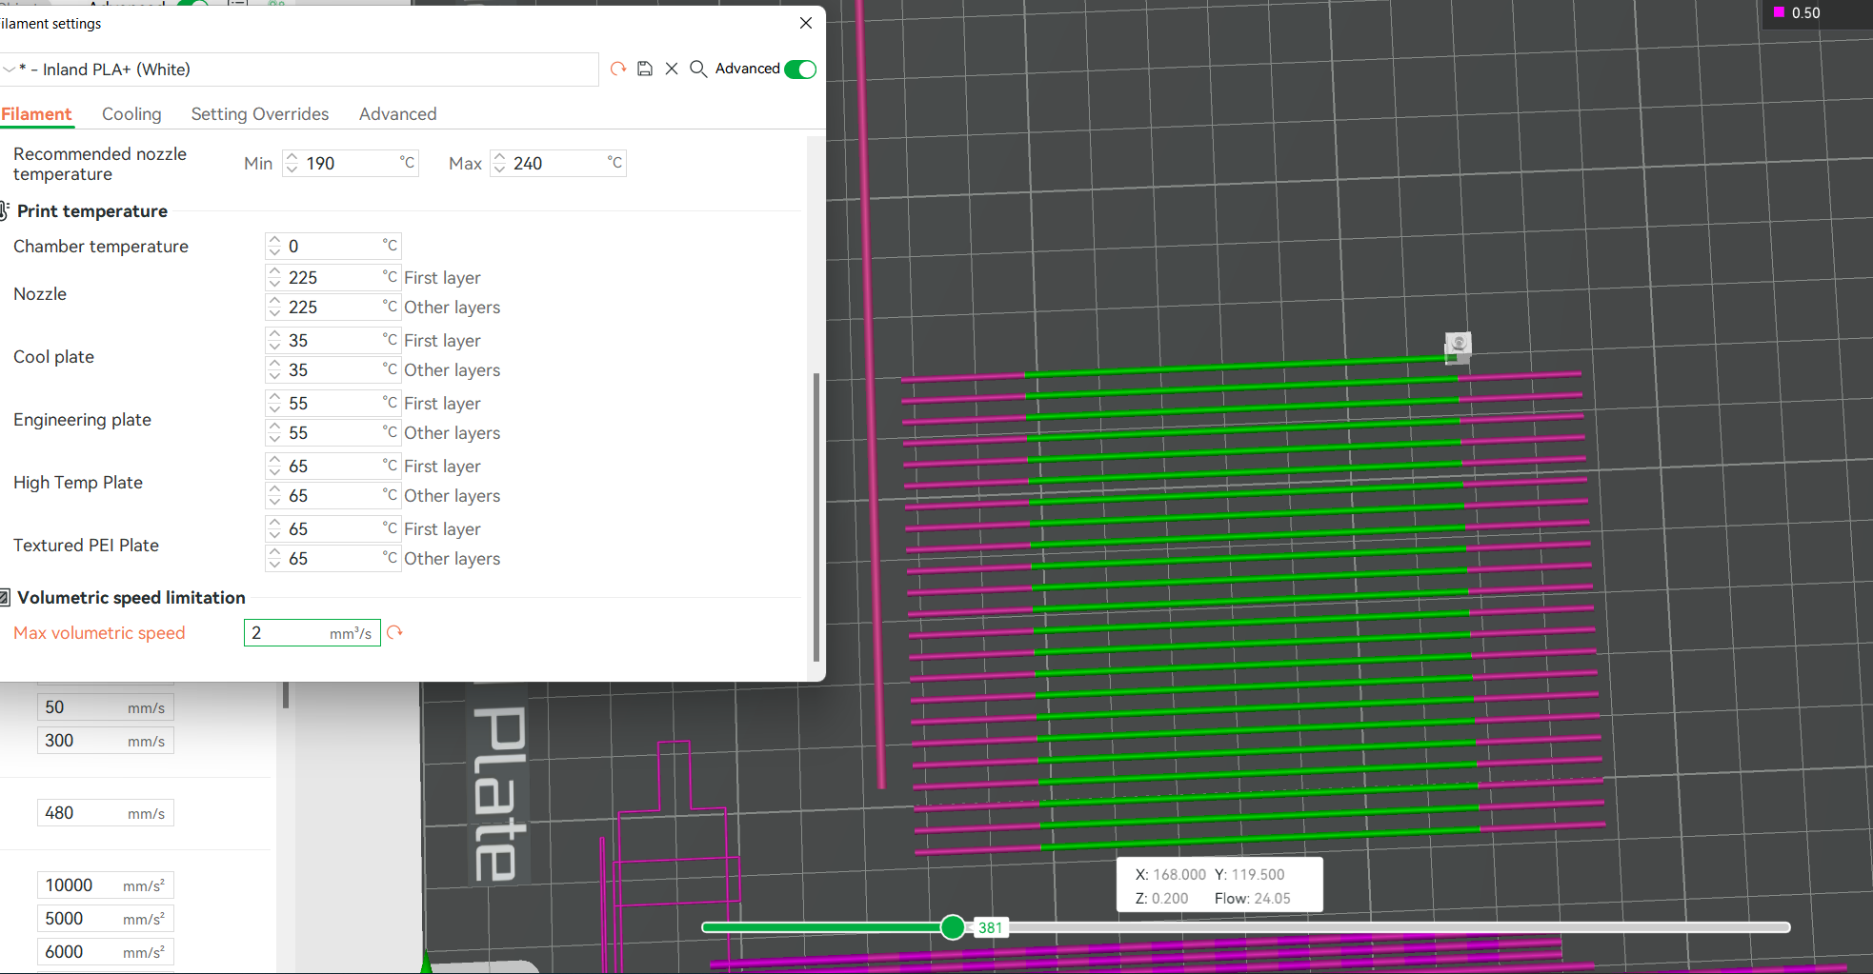Increase the first layer Nozzle temperature stepper
The height and width of the screenshot is (974, 1873).
[274, 271]
